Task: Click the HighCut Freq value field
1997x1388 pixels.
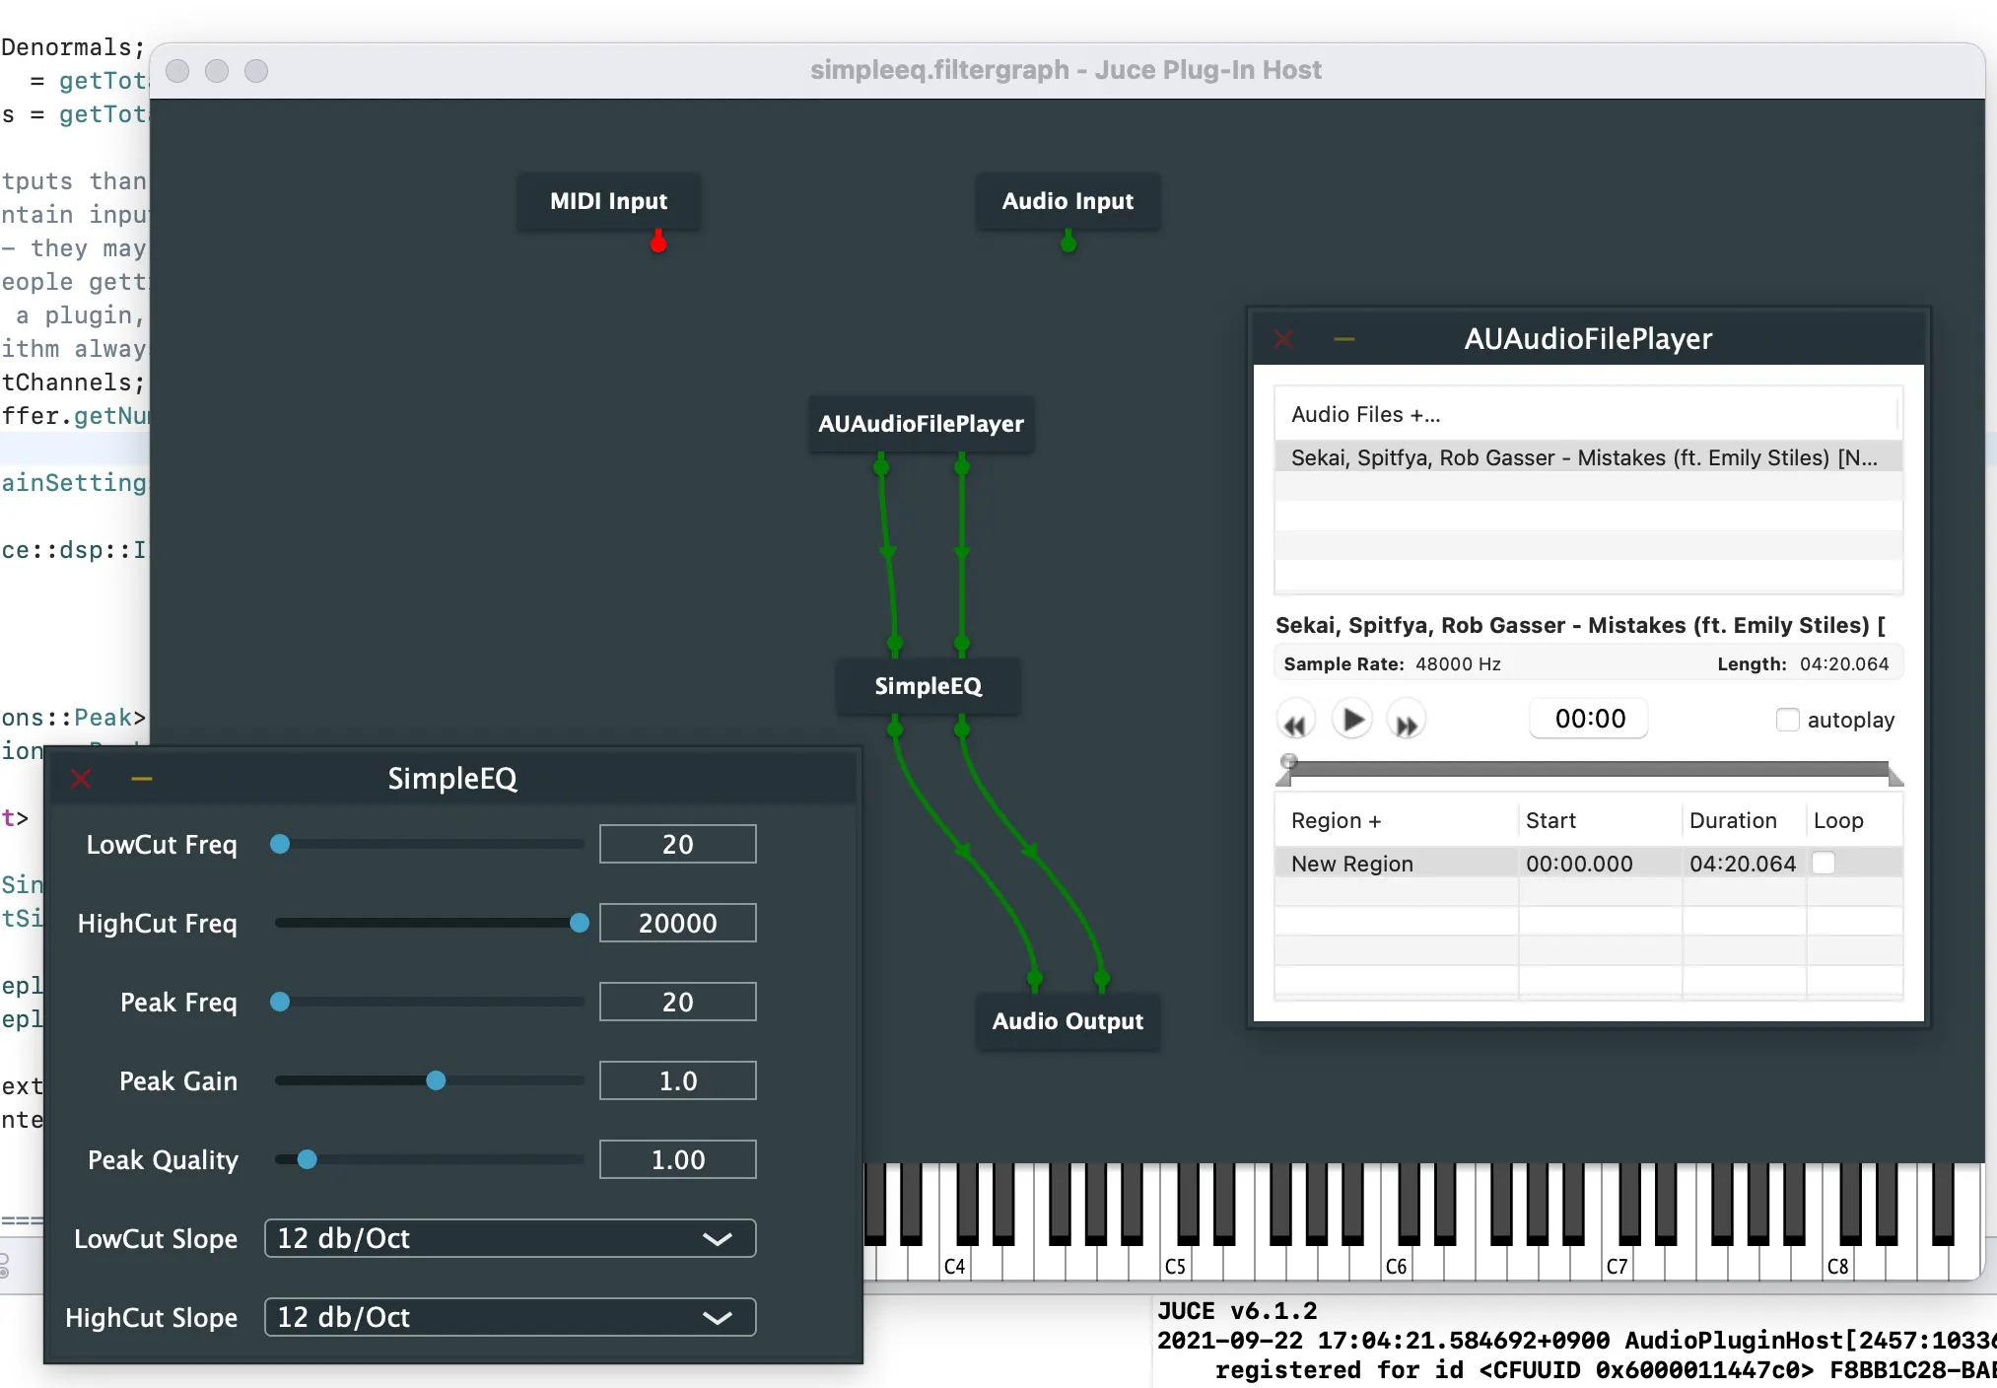Action: pos(677,923)
